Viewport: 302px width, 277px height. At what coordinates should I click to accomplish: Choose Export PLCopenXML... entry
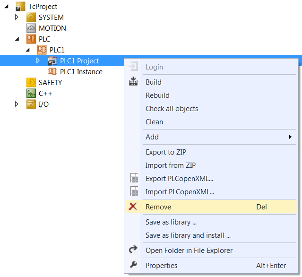click(x=211, y=179)
